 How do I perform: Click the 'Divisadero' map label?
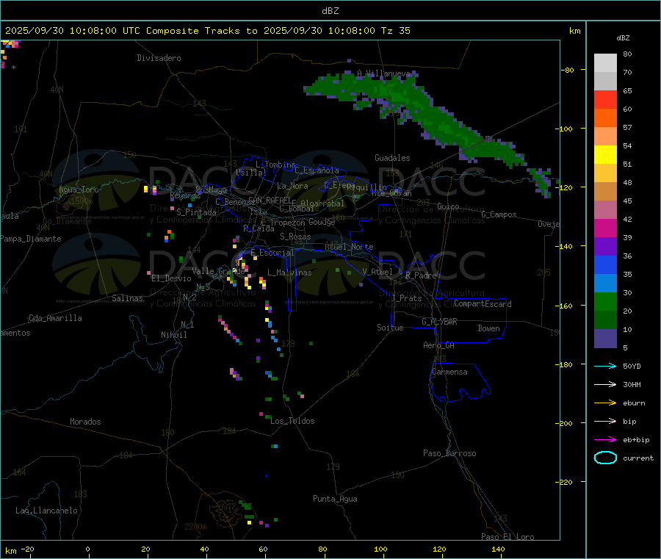point(159,58)
